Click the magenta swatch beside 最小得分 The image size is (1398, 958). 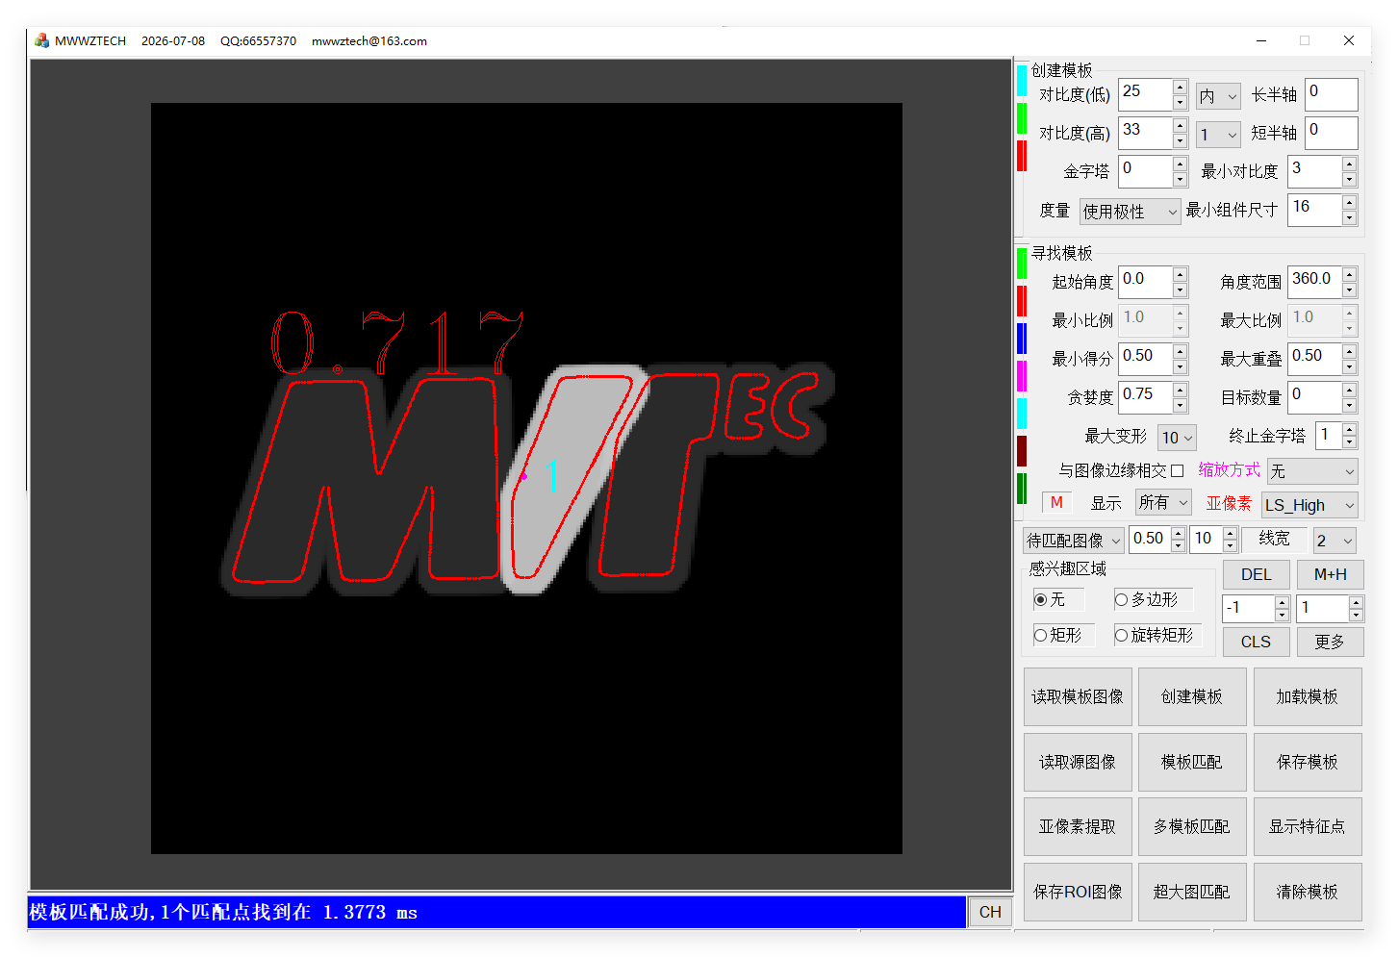click(x=1022, y=376)
